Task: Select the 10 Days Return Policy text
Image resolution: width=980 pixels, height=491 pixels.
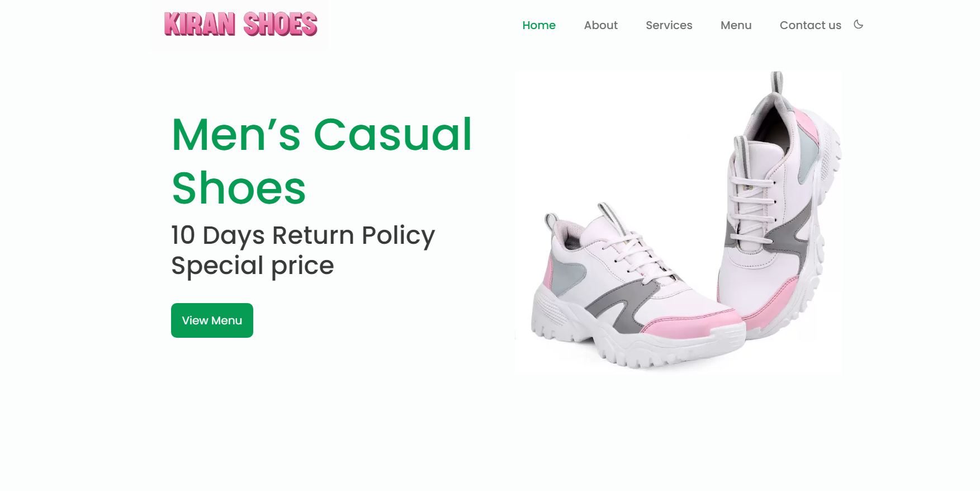Action: tap(303, 235)
